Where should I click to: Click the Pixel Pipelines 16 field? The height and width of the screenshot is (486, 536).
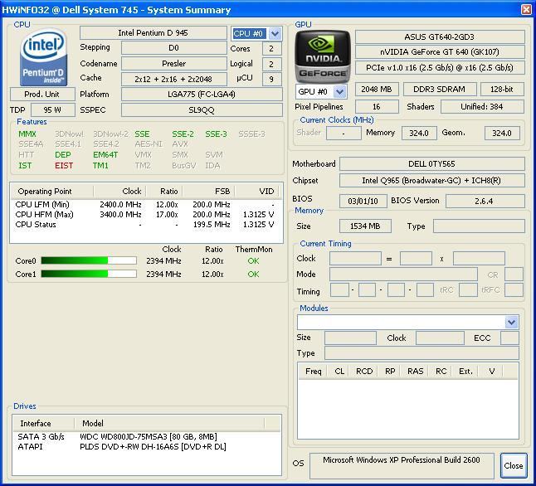[x=377, y=107]
